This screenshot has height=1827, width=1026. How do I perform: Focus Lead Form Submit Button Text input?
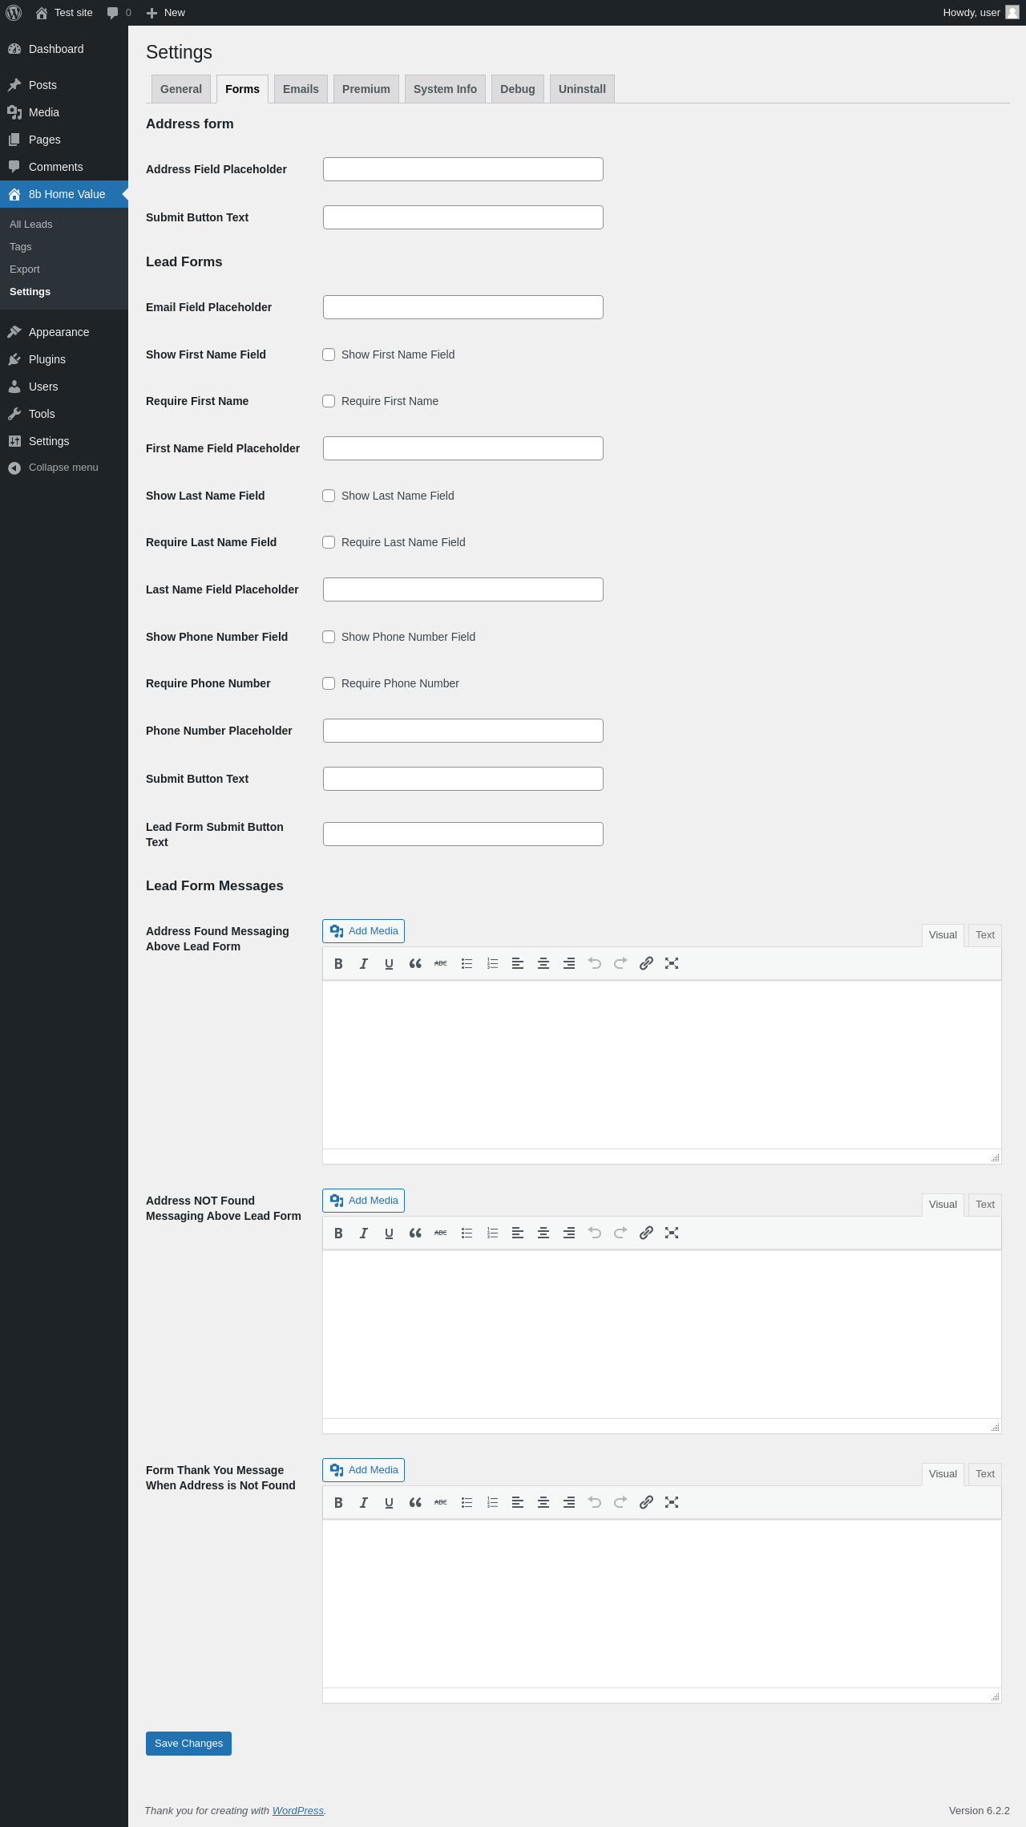point(463,834)
